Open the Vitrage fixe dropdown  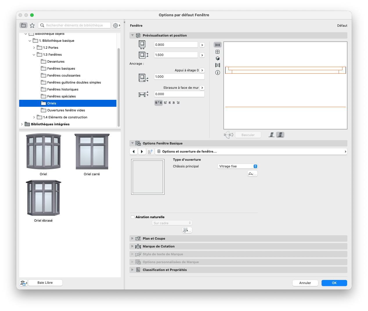point(237,166)
